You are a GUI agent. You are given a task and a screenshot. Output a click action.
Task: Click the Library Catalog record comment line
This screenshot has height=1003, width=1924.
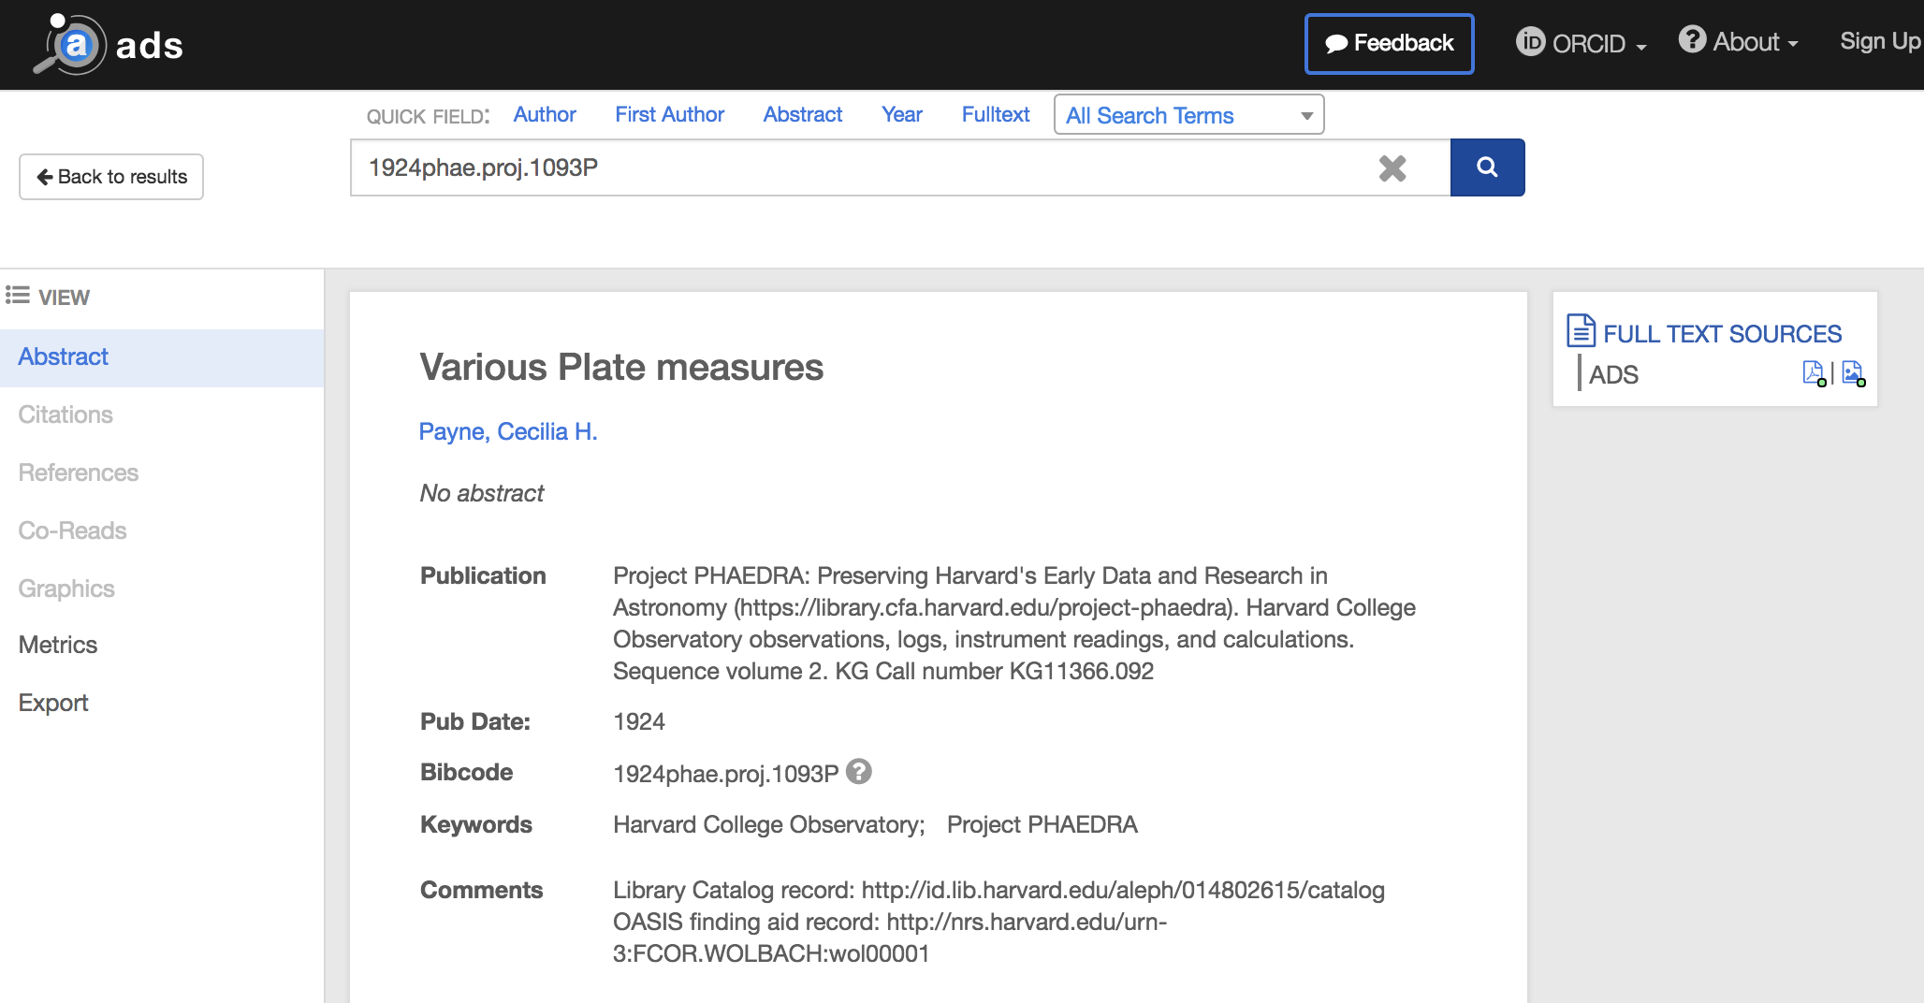click(x=998, y=890)
